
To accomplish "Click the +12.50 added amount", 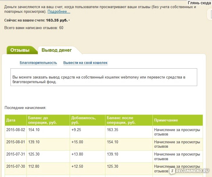I will 77,166.
